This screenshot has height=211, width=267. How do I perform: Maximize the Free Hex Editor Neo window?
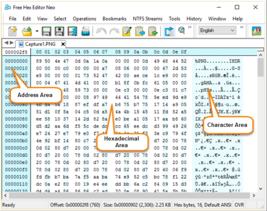pos(237,7)
